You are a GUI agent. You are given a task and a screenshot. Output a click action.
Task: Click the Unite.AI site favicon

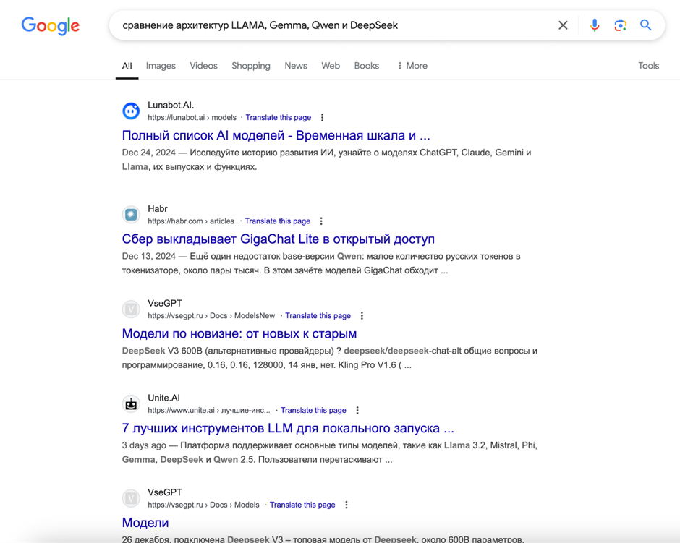pos(131,403)
